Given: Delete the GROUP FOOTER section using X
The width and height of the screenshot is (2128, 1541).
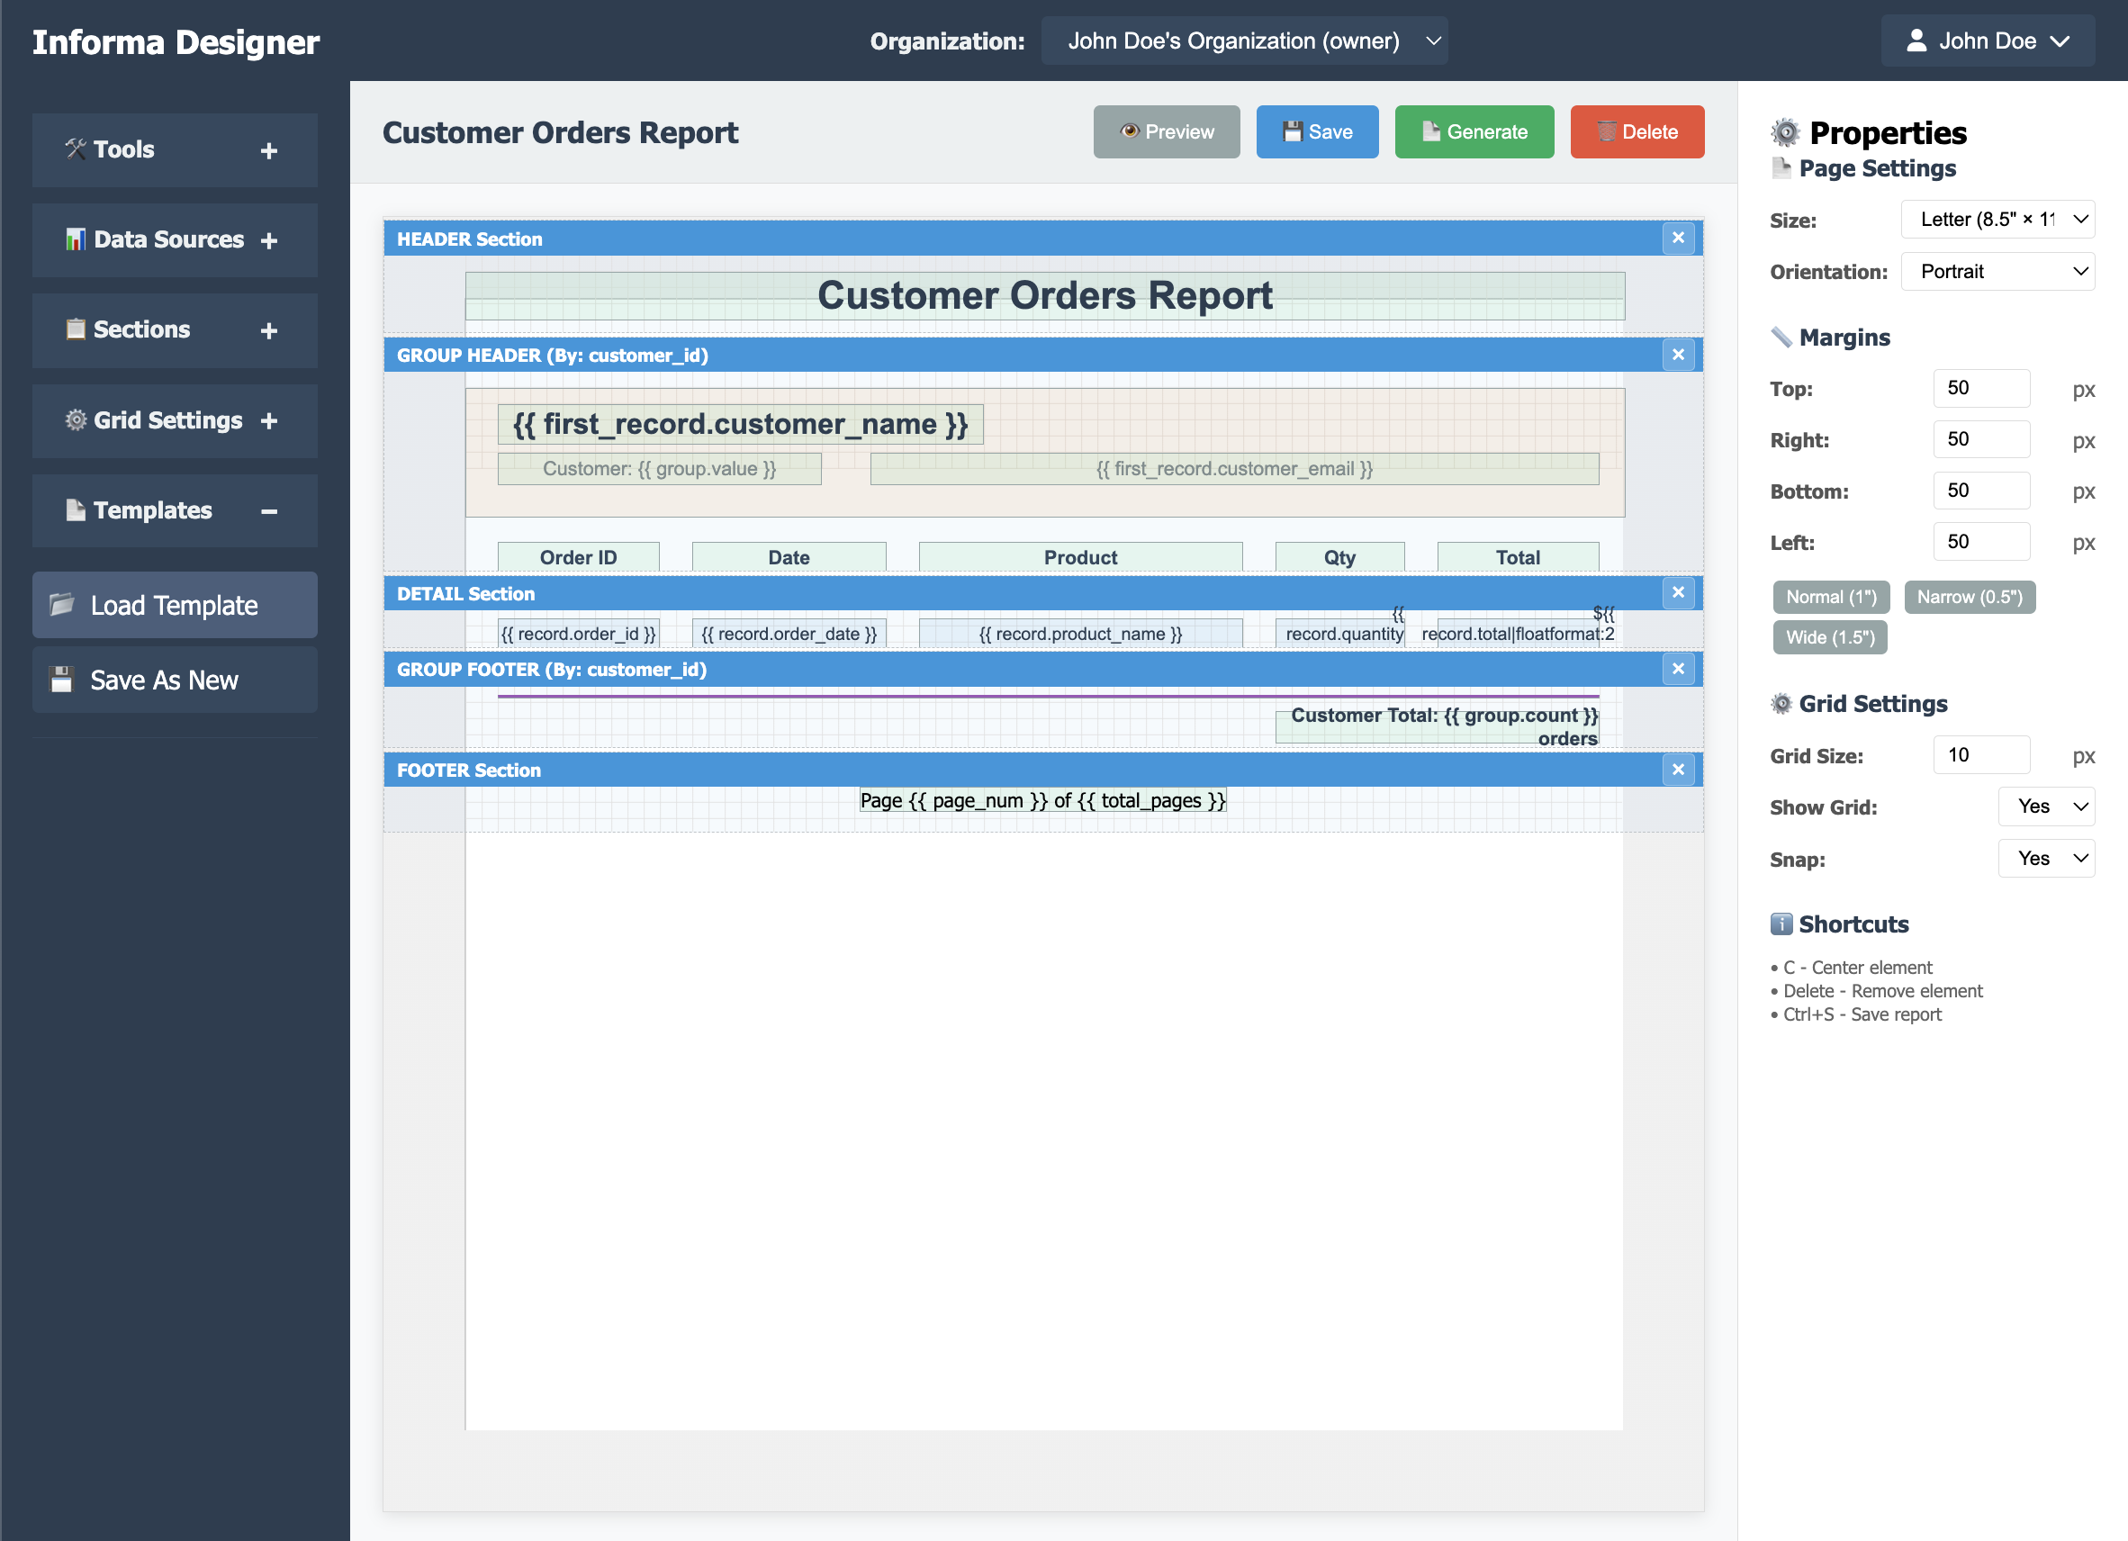Looking at the screenshot, I should click(1678, 669).
